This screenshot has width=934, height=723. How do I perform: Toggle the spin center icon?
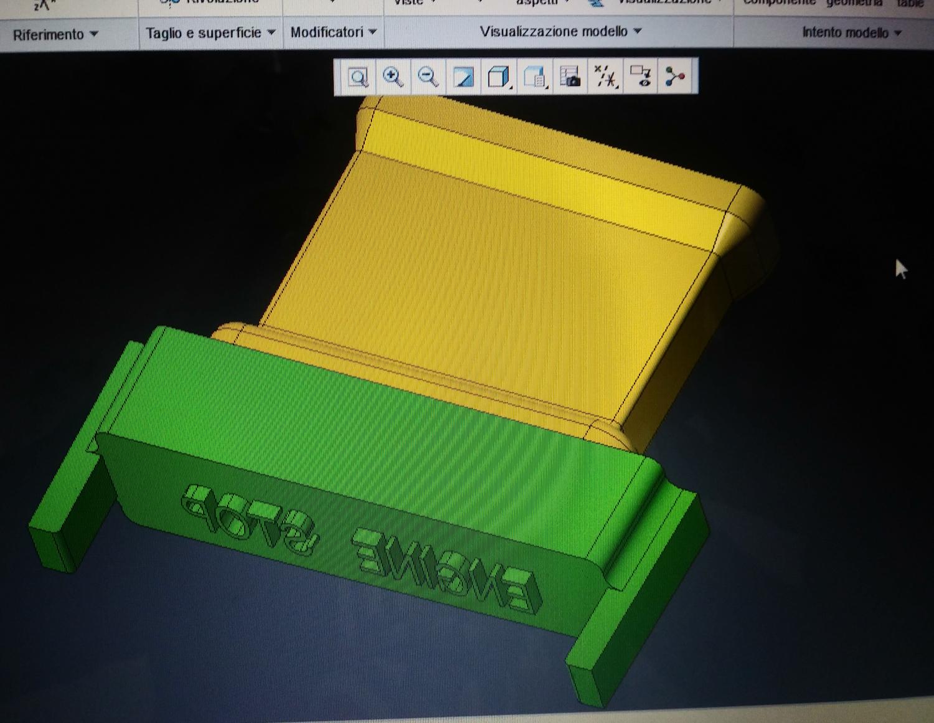(x=674, y=77)
